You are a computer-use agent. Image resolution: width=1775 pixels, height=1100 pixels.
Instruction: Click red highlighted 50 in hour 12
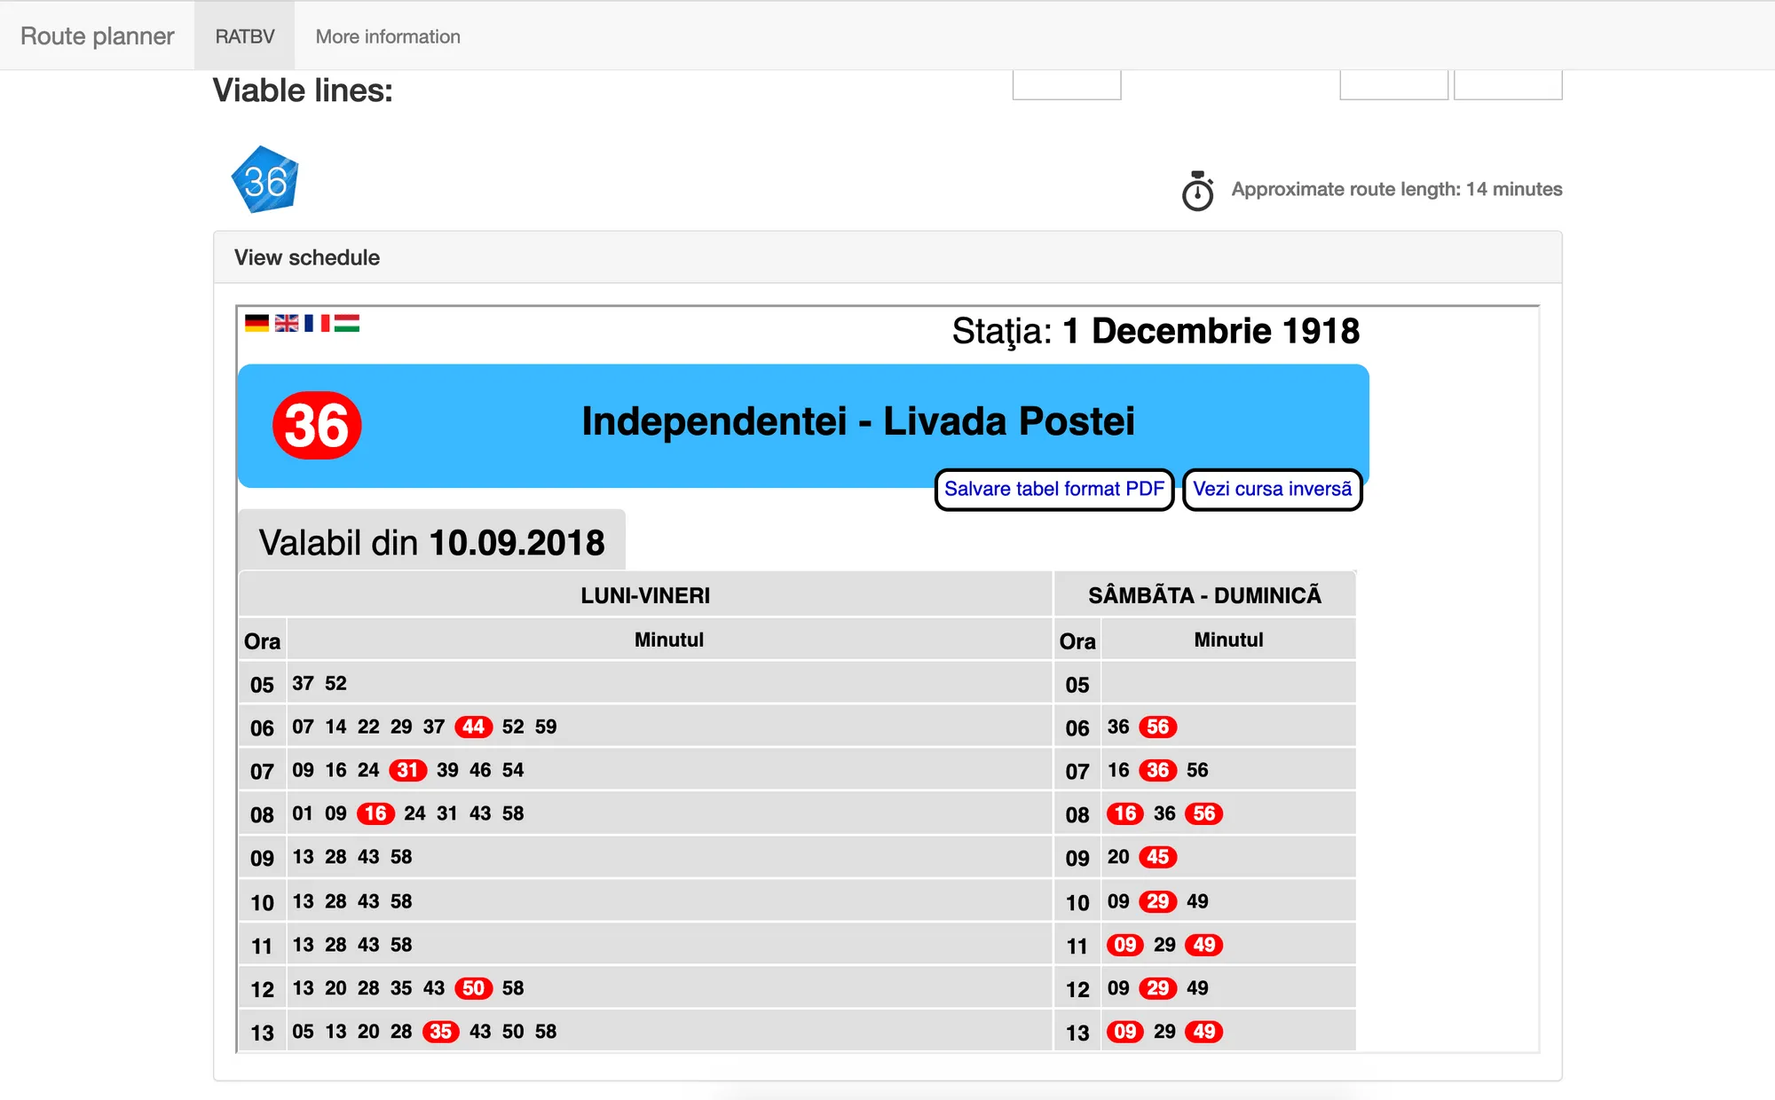point(473,989)
